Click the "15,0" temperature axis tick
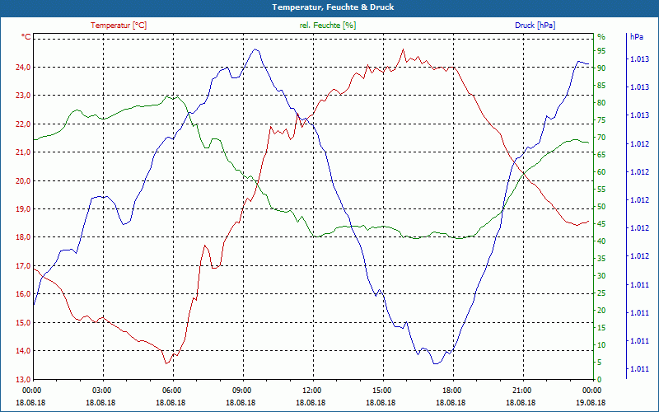Viewport: 659px width, 412px height. tap(23, 322)
